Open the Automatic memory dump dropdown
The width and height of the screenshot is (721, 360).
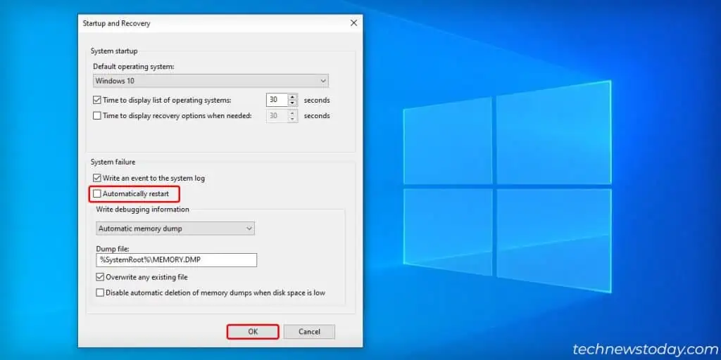click(x=175, y=229)
